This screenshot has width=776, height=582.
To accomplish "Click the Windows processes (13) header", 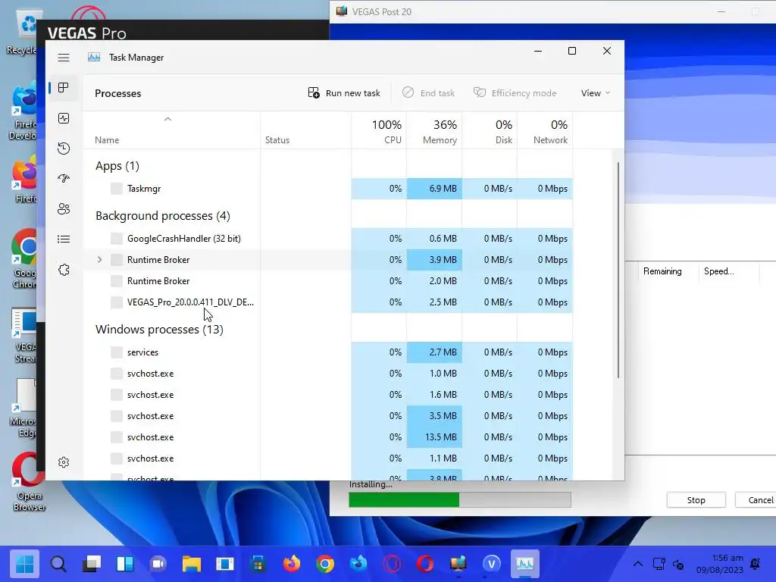I will tap(159, 330).
